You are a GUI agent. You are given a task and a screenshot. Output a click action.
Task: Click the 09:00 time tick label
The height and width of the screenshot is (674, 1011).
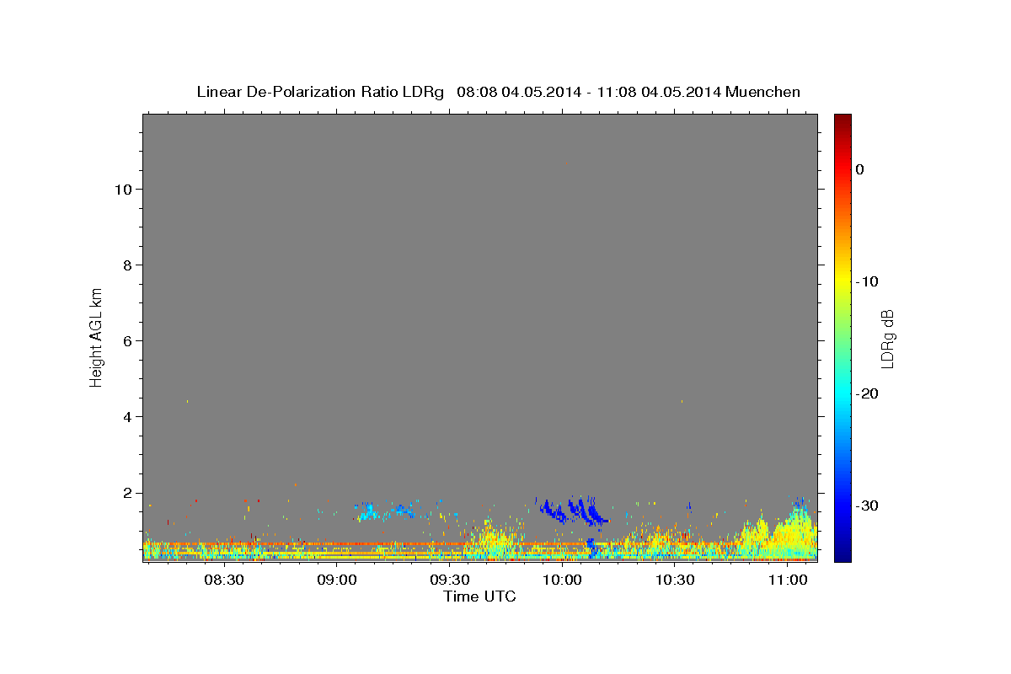pyautogui.click(x=337, y=580)
